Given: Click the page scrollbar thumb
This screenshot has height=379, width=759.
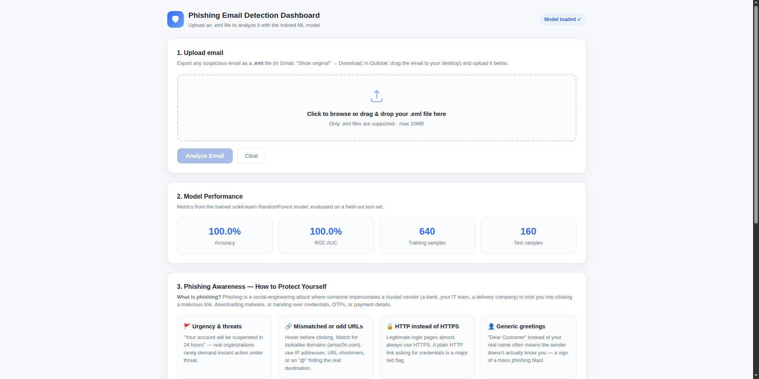Looking at the screenshot, I should point(756,115).
